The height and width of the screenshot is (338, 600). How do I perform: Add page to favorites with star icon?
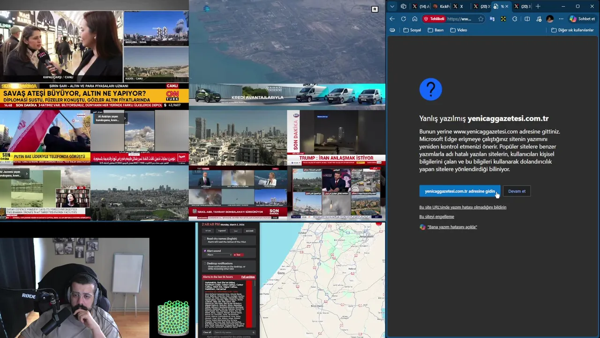(x=480, y=19)
